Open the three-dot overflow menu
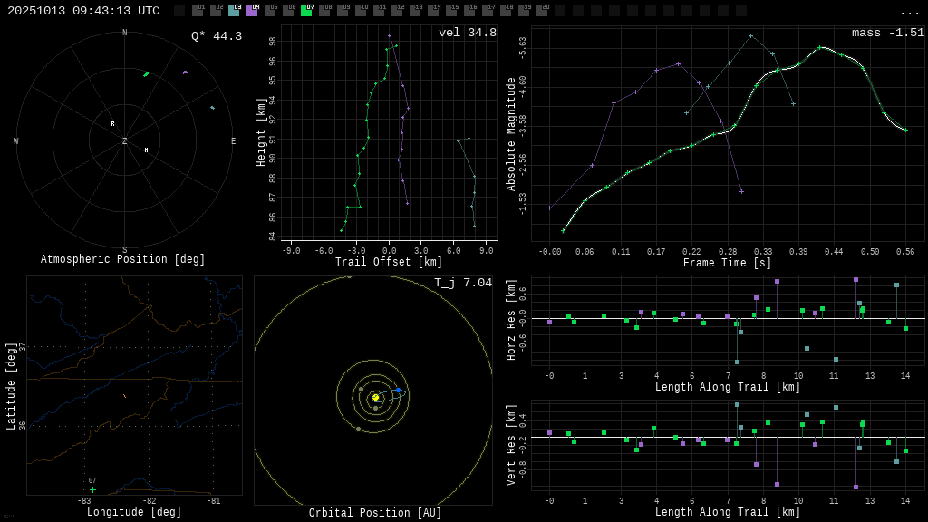Screen dimensions: 928x522 (x=909, y=12)
